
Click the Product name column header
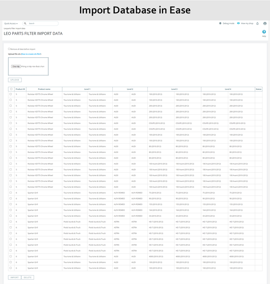(44, 89)
